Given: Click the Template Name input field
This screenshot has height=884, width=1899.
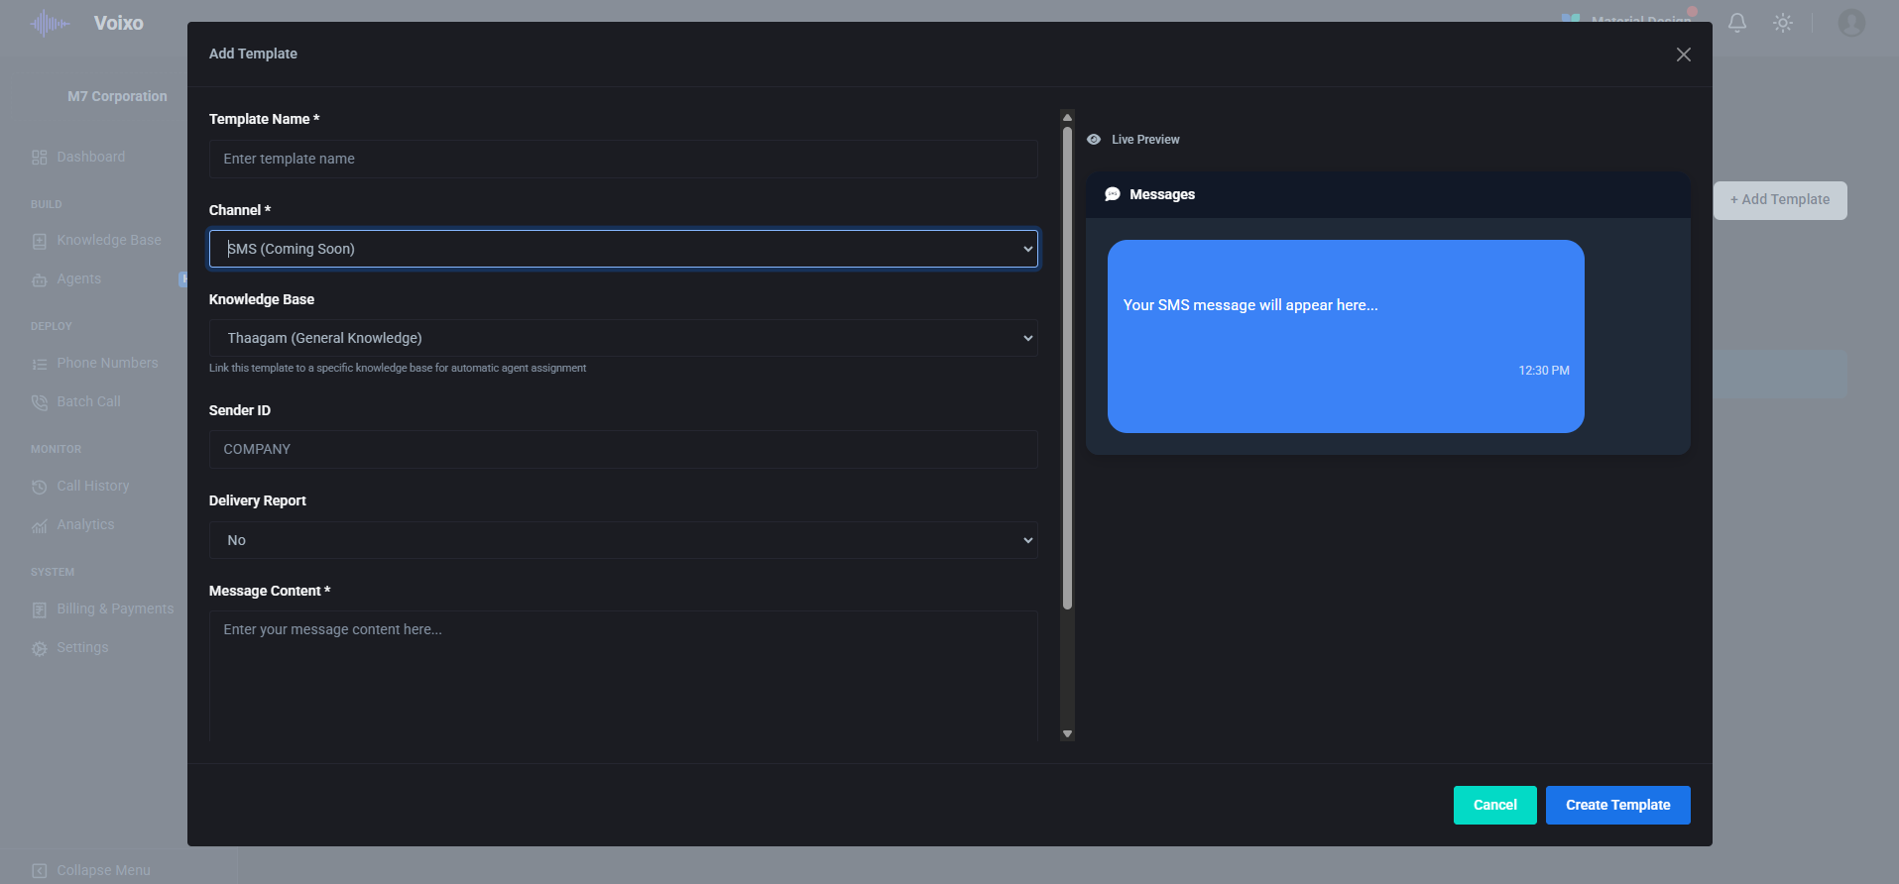Looking at the screenshot, I should [x=624, y=159].
